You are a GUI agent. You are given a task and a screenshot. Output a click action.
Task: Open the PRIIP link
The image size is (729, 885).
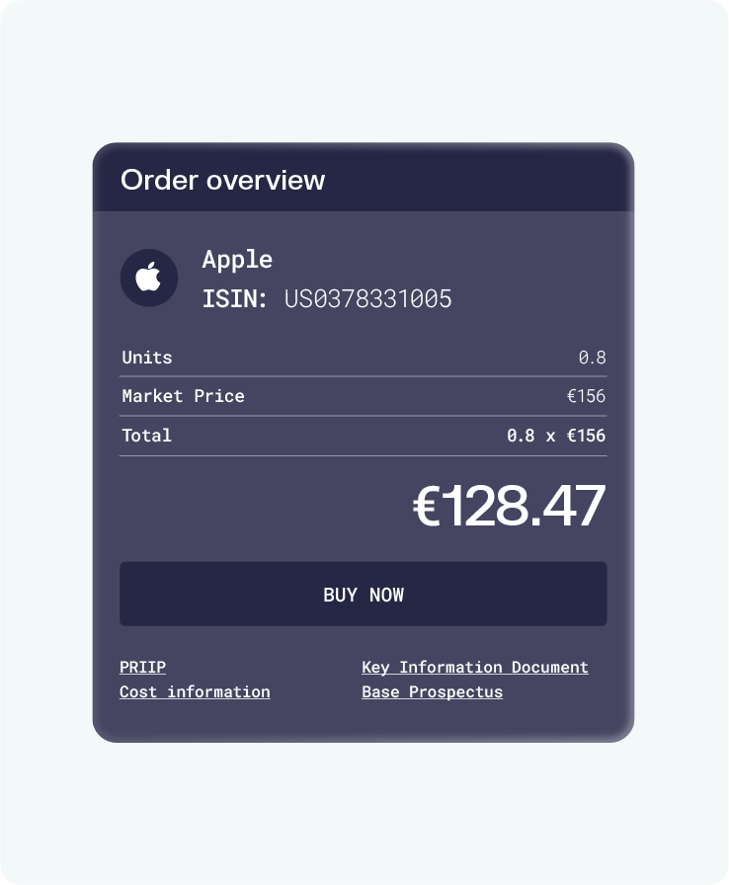[x=142, y=668]
